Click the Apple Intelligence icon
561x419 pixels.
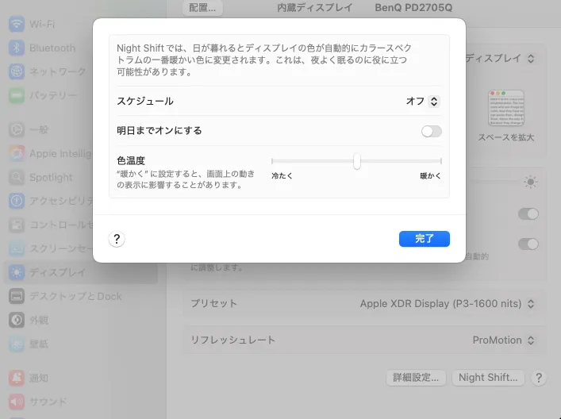[17, 153]
